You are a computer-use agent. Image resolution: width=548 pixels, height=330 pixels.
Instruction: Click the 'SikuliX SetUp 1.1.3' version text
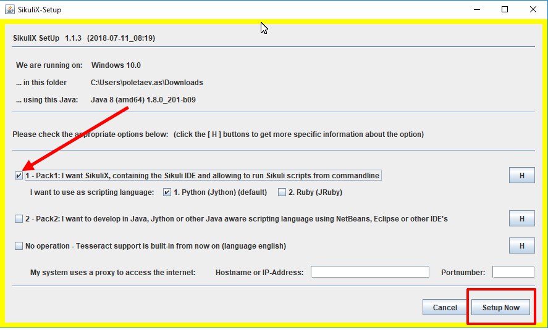click(x=47, y=38)
